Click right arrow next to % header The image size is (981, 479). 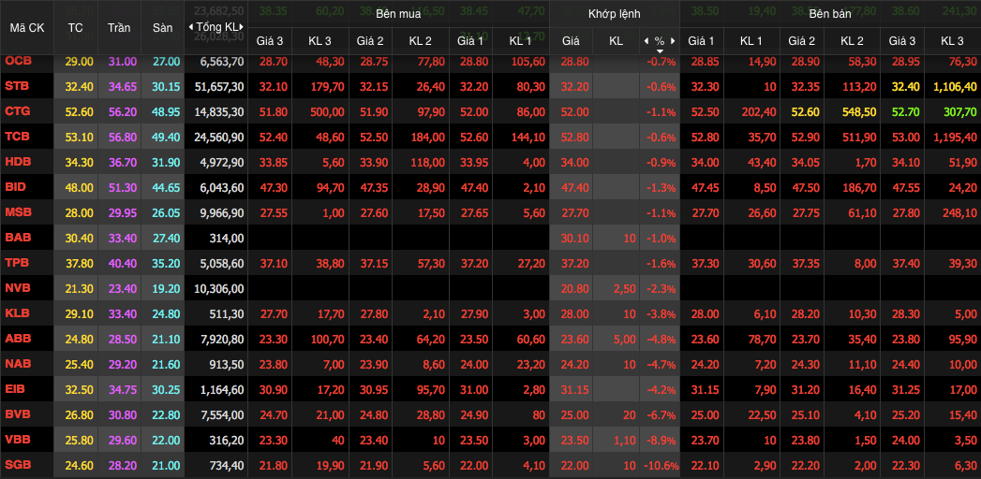673,41
